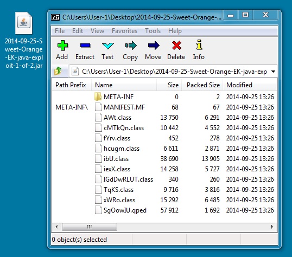Run Test on the archive
The width and height of the screenshot is (292, 257).
pyautogui.click(x=107, y=46)
